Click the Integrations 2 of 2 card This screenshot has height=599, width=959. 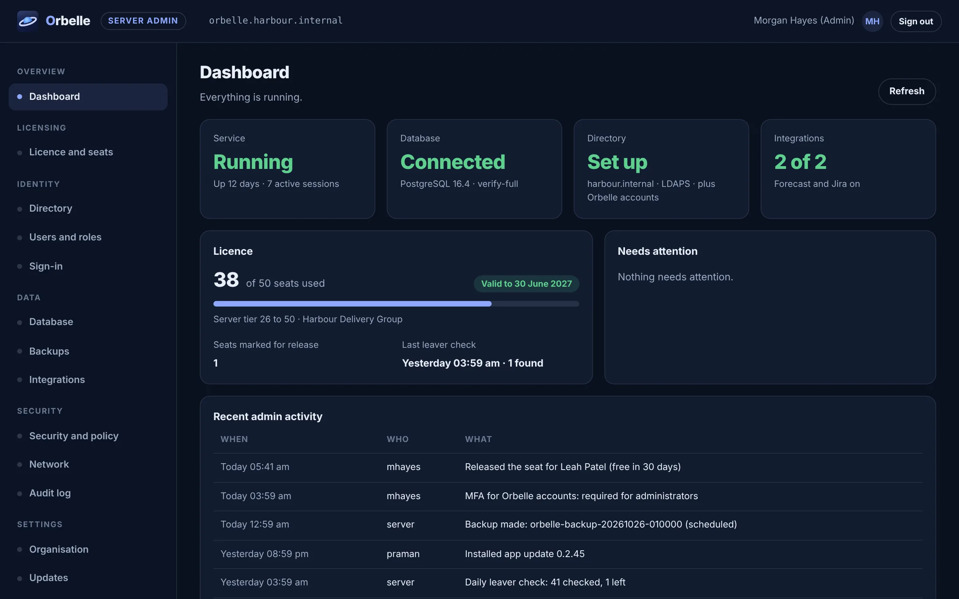coord(848,169)
